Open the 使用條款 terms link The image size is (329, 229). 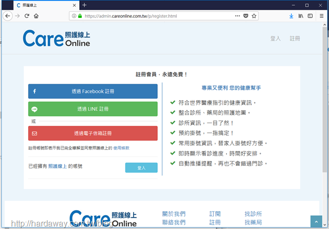121,148
